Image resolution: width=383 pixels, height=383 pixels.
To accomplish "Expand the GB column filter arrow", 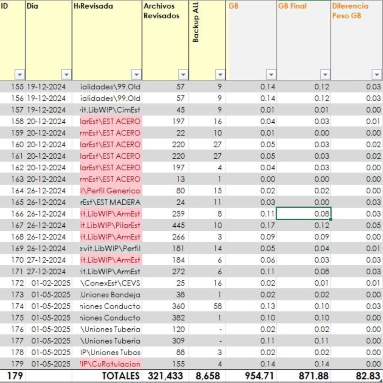I will [271, 75].
